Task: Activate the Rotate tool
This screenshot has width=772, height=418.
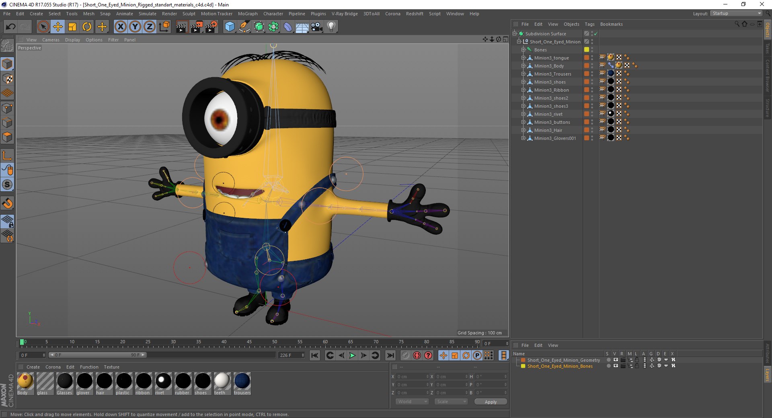Action: click(x=87, y=27)
